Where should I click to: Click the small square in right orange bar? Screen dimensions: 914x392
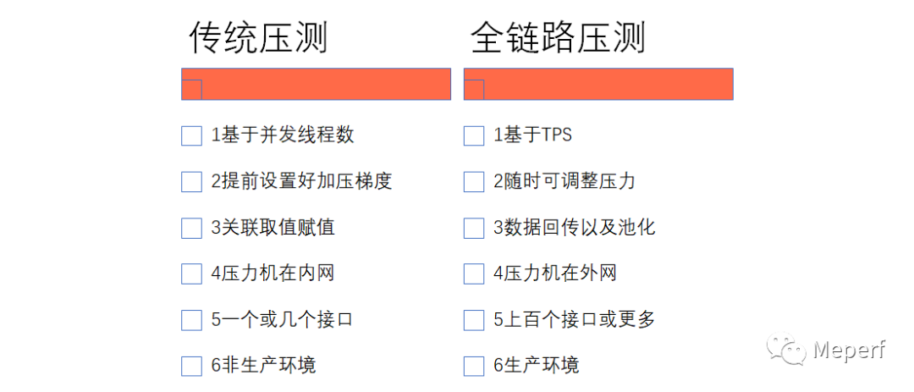474,90
